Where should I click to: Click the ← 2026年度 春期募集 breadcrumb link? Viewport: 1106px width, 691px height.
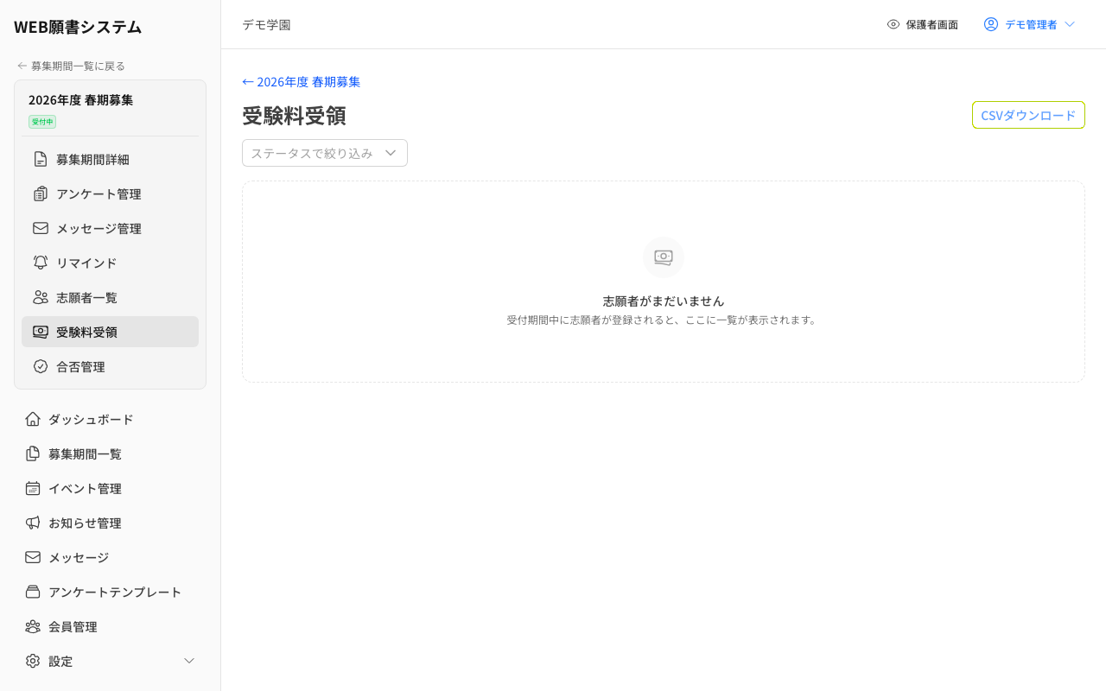(302, 81)
